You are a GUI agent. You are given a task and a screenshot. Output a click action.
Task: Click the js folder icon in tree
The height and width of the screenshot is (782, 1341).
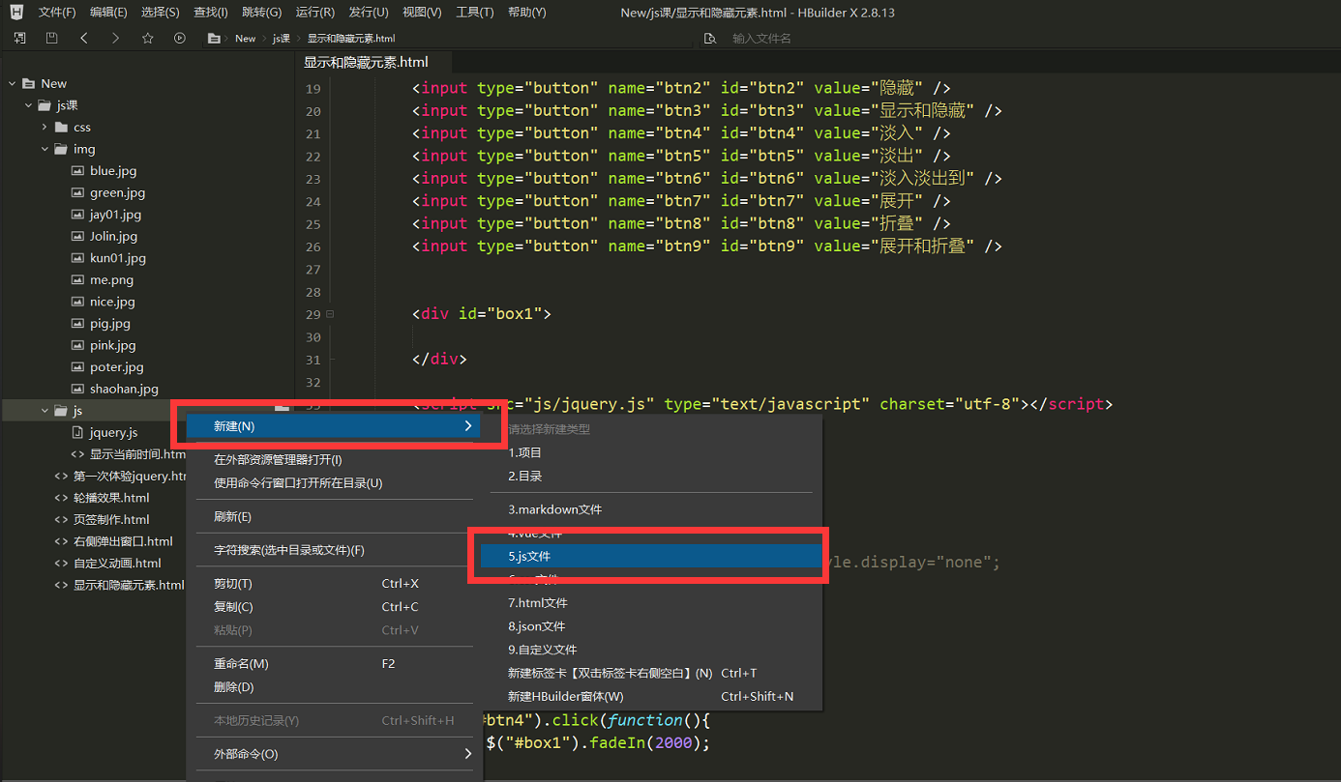pyautogui.click(x=61, y=411)
